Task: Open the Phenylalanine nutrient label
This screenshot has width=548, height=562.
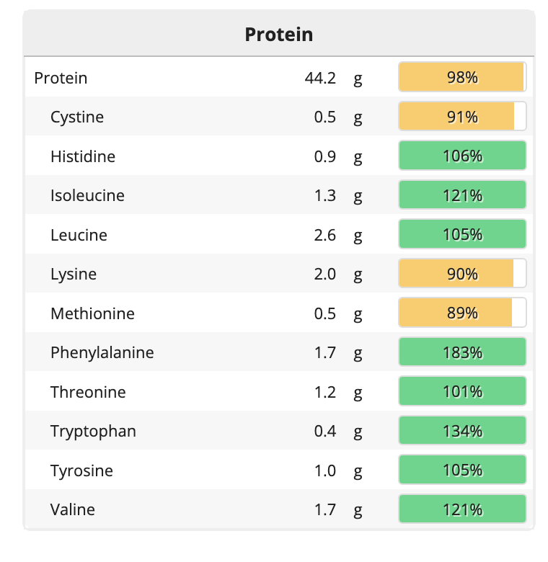Action: point(102,352)
